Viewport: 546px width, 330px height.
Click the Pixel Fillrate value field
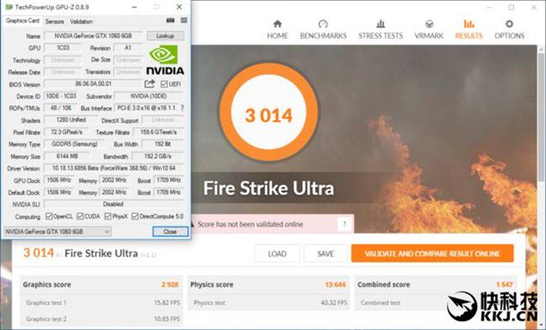(66, 132)
